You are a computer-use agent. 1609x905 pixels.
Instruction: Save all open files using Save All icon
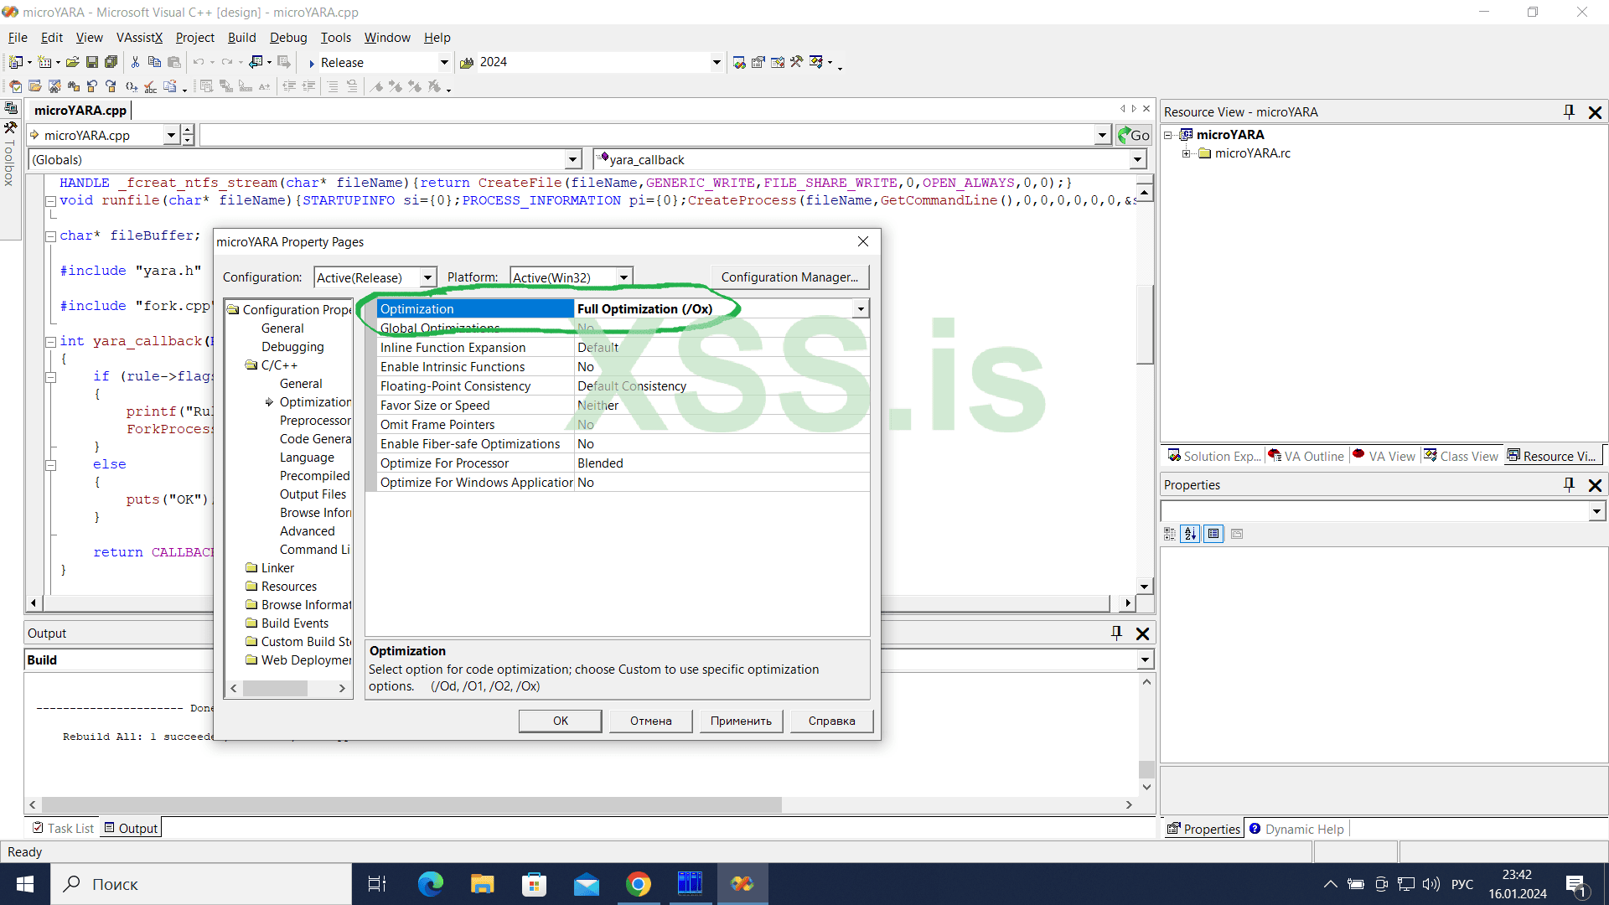tap(111, 61)
